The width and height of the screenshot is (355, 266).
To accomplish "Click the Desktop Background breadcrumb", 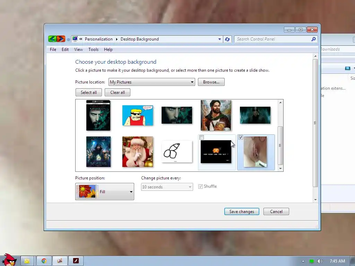I will [140, 39].
